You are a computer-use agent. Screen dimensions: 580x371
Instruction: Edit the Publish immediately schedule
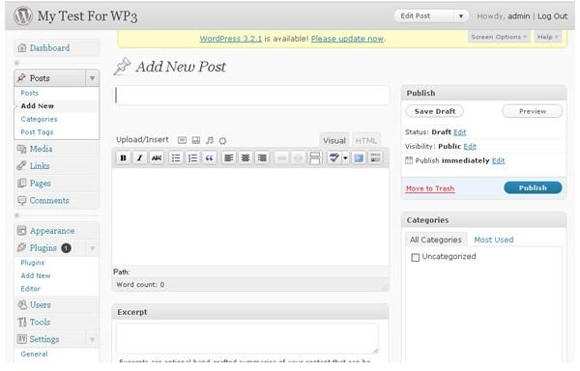498,160
